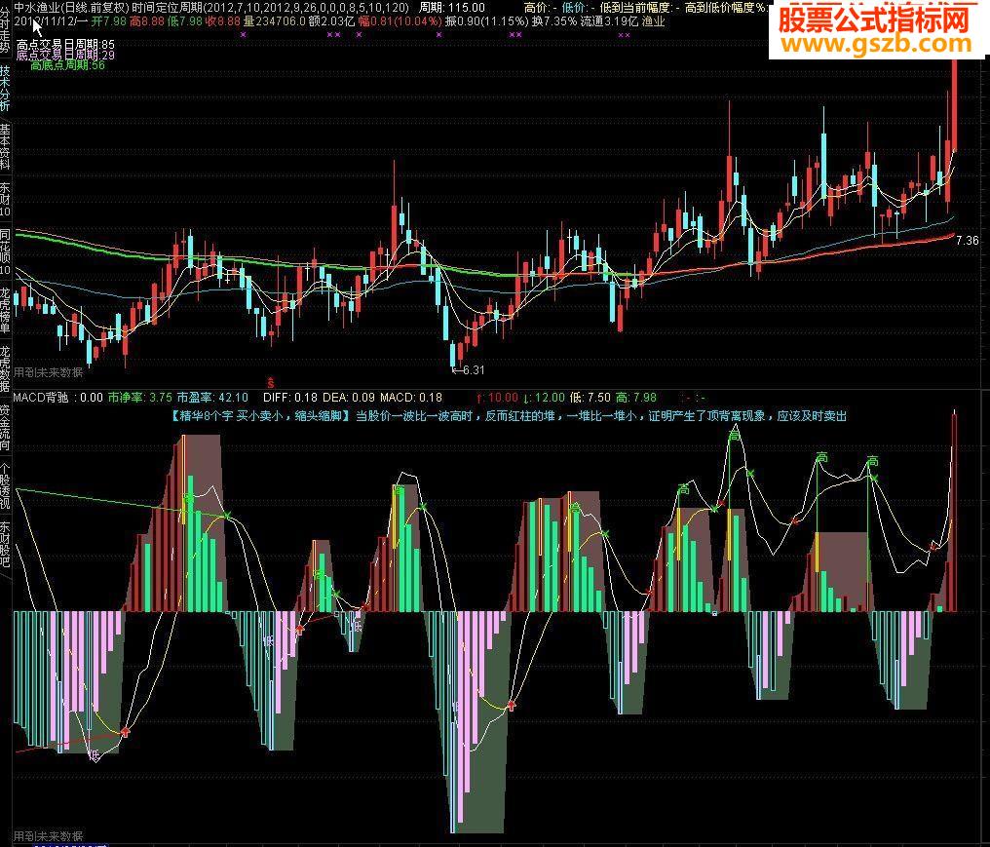Open the 个股透视 sidebar tab
Screen dimensions: 990x847
[5, 485]
